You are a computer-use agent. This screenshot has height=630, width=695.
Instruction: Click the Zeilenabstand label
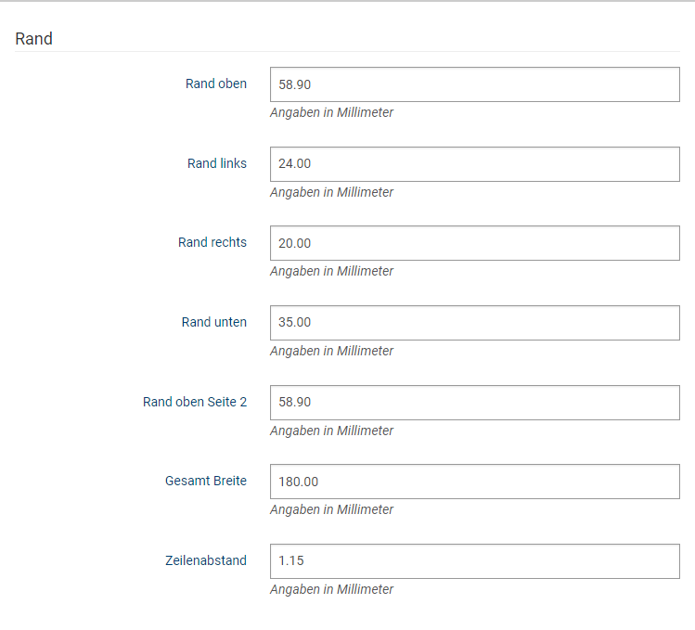[x=206, y=560]
